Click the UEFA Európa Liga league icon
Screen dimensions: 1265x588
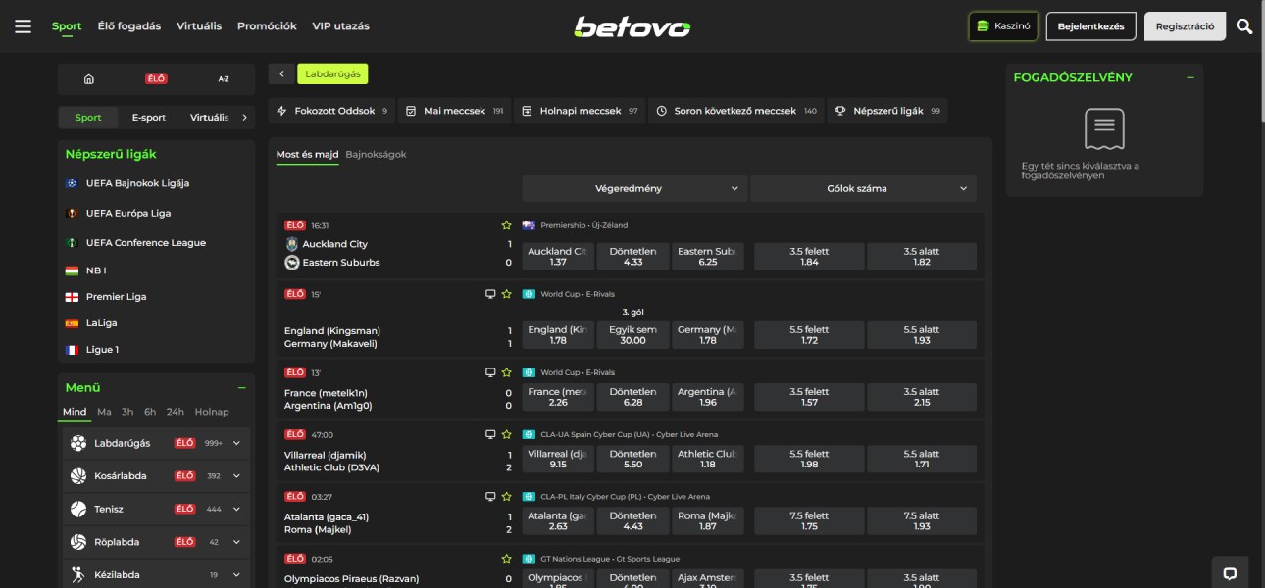pyautogui.click(x=72, y=213)
